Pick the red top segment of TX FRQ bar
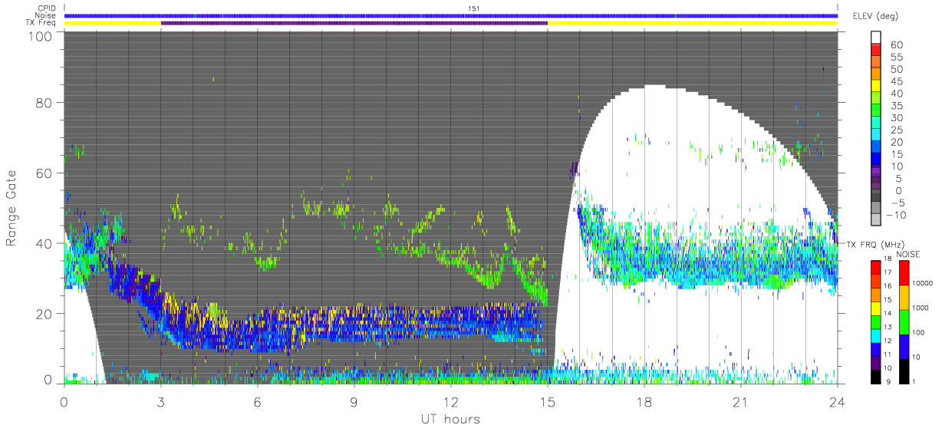Image resolution: width=942 pixels, height=435 pixels. tap(877, 266)
